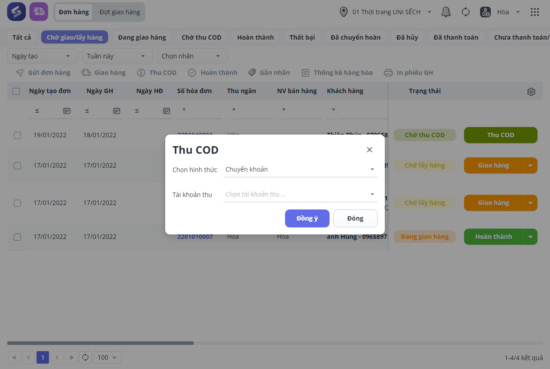
Task: Click Gắn nhãn tag icon
Action: (x=252, y=73)
